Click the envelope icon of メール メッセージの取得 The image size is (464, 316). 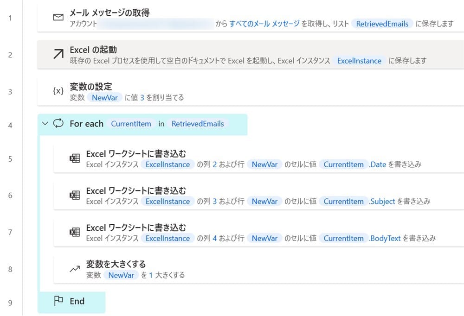(58, 18)
